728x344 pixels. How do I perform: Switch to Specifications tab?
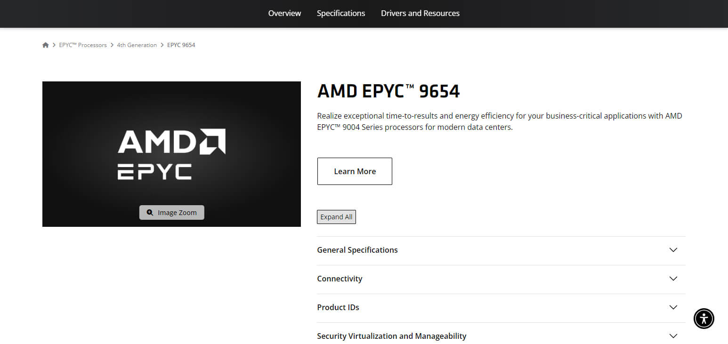point(341,13)
